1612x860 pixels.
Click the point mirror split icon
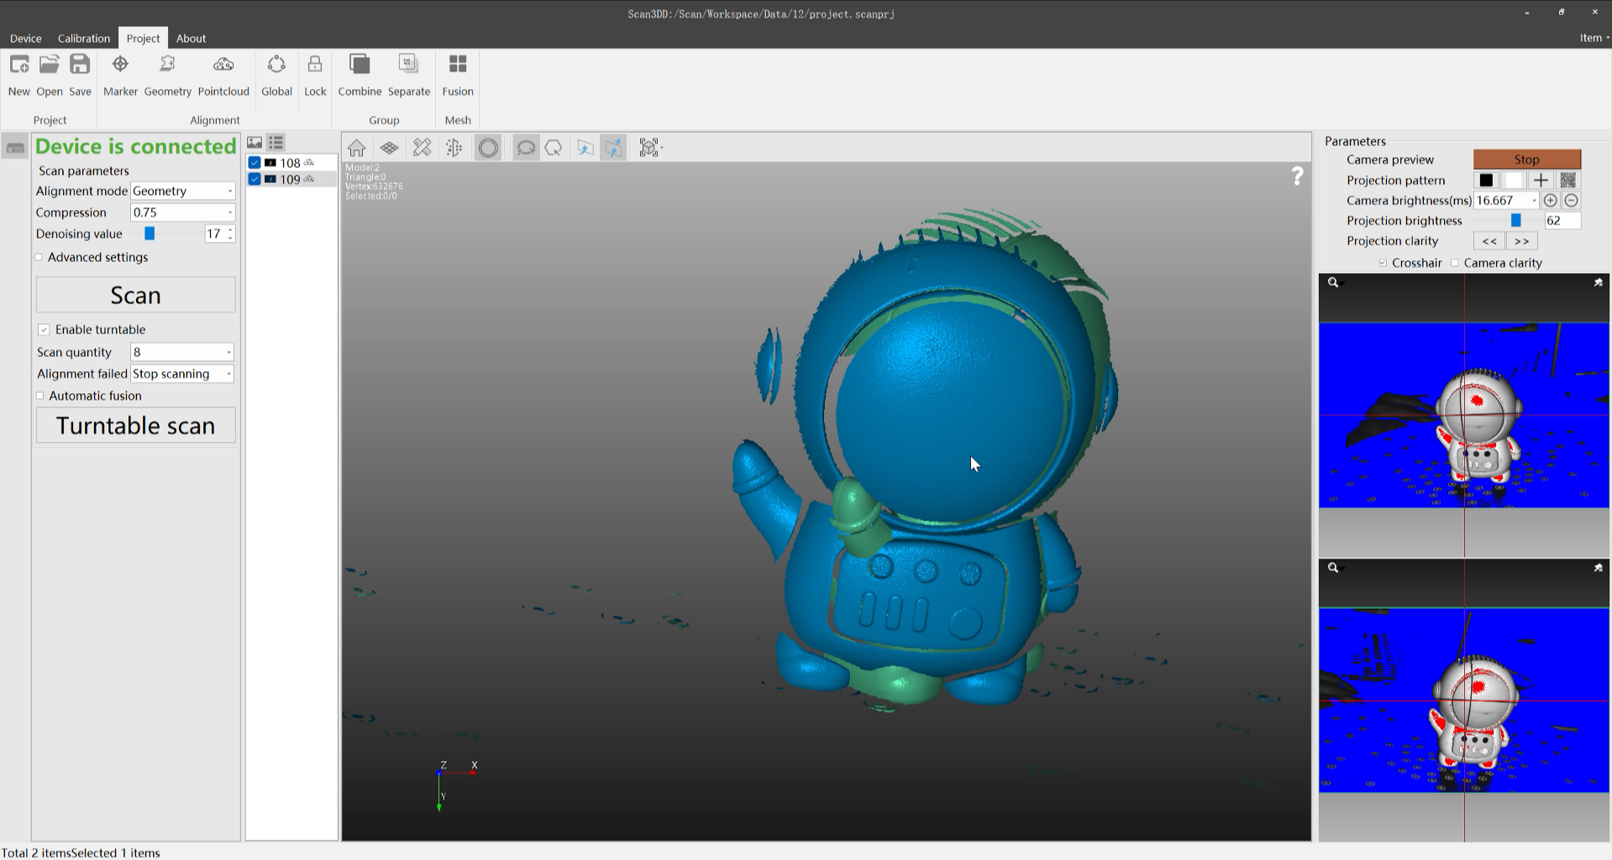(x=454, y=148)
